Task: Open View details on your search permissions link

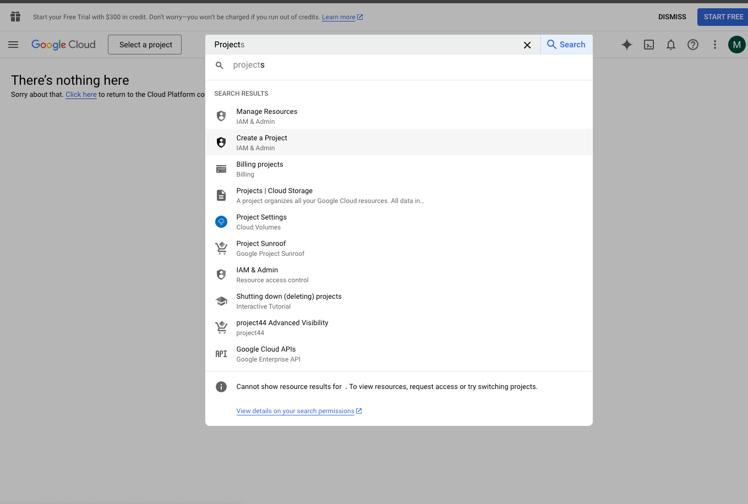Action: [296, 411]
